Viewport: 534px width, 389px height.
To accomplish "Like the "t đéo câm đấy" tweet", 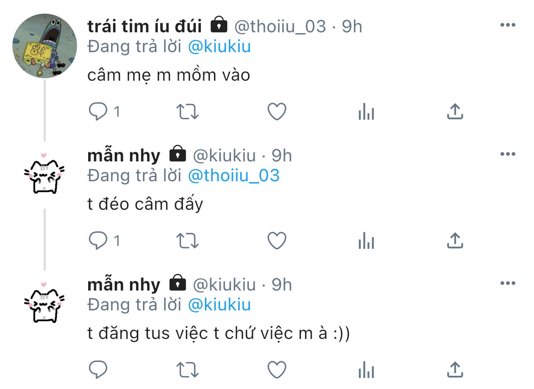I will click(277, 240).
